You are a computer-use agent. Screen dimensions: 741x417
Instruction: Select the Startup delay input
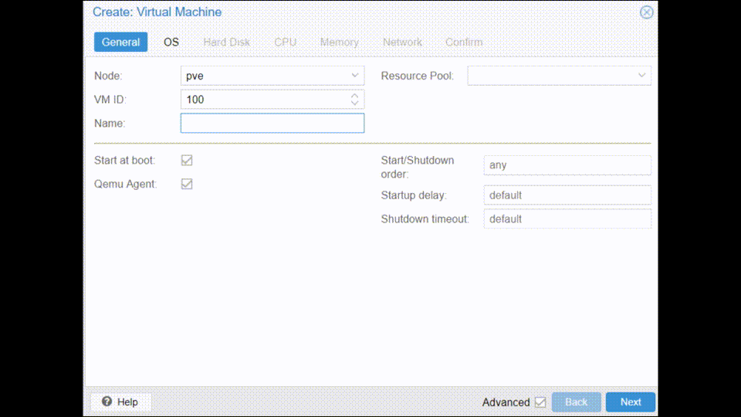coord(567,195)
